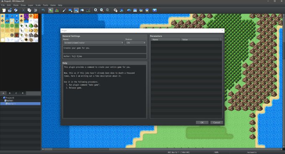Select the Flood Fill tool
This screenshot has height=154, width=285.
pos(82,10)
